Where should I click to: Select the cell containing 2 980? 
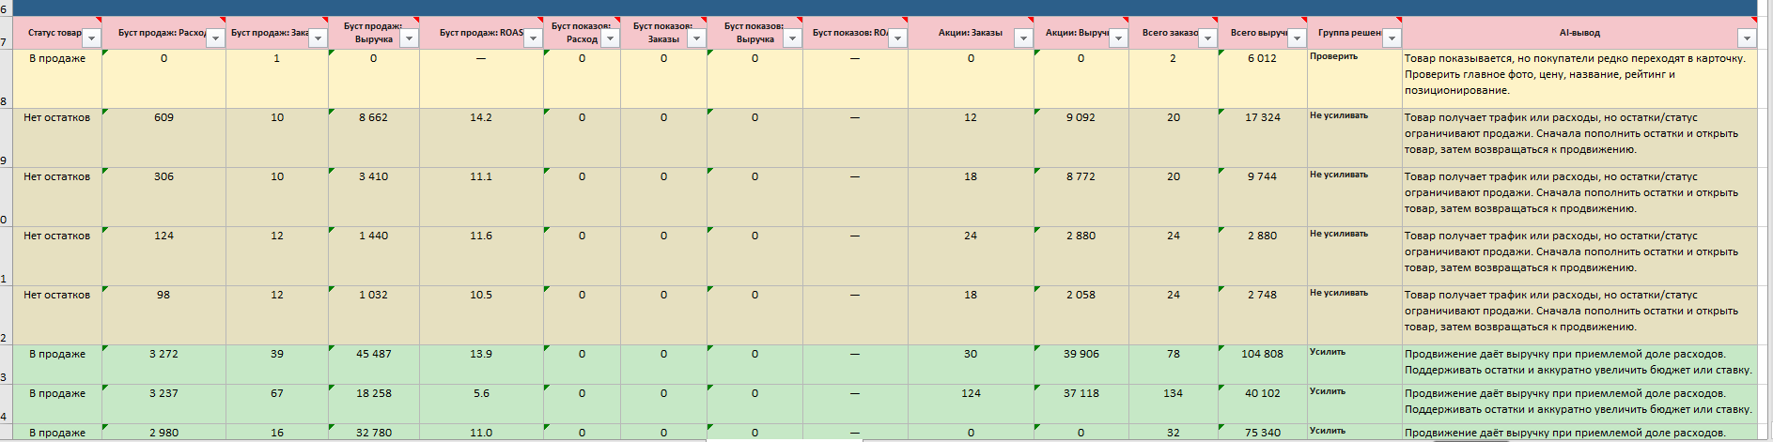pyautogui.click(x=163, y=433)
